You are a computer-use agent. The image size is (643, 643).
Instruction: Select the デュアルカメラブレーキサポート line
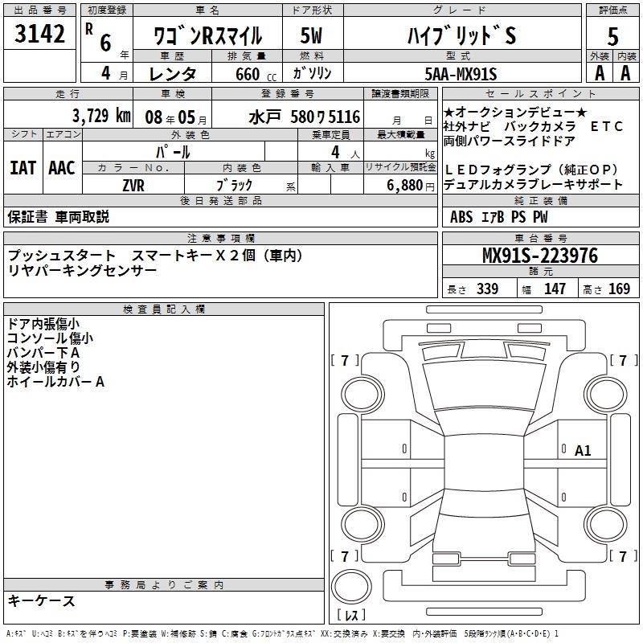click(533, 184)
